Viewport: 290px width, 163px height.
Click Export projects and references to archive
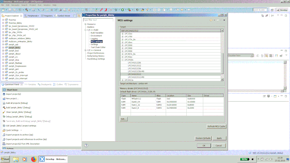(x=26, y=139)
